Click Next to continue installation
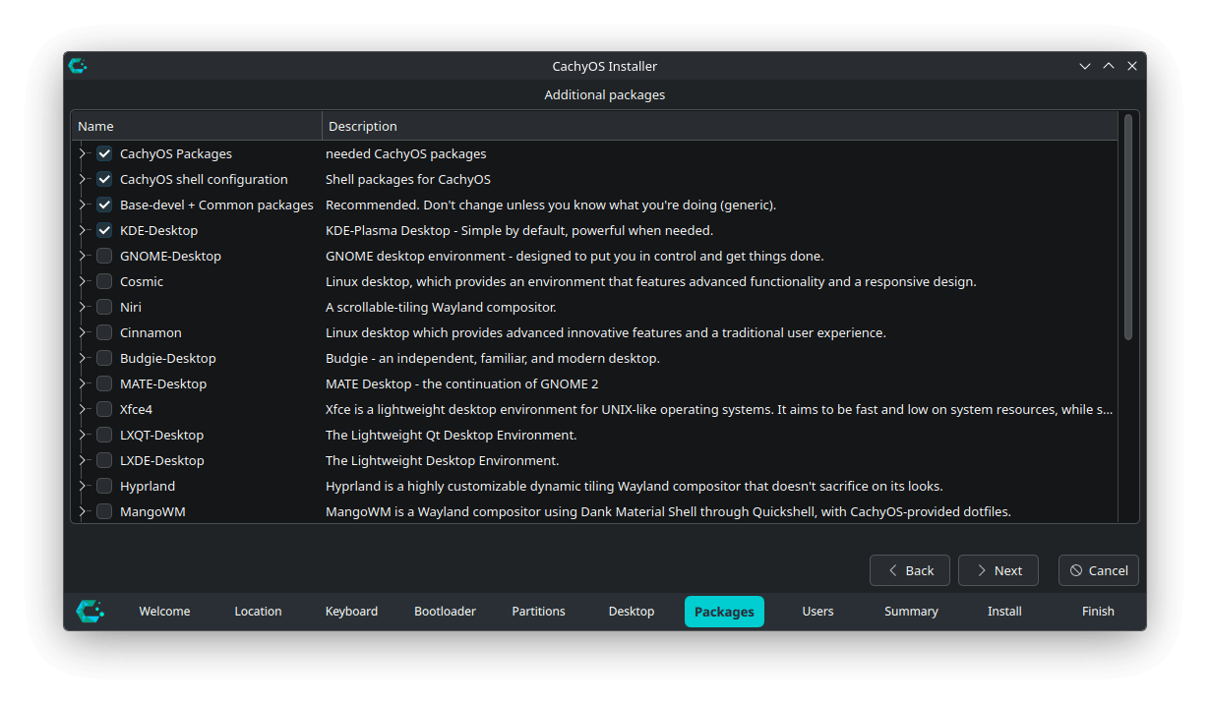Viewport: 1210px width, 706px height. tap(998, 570)
